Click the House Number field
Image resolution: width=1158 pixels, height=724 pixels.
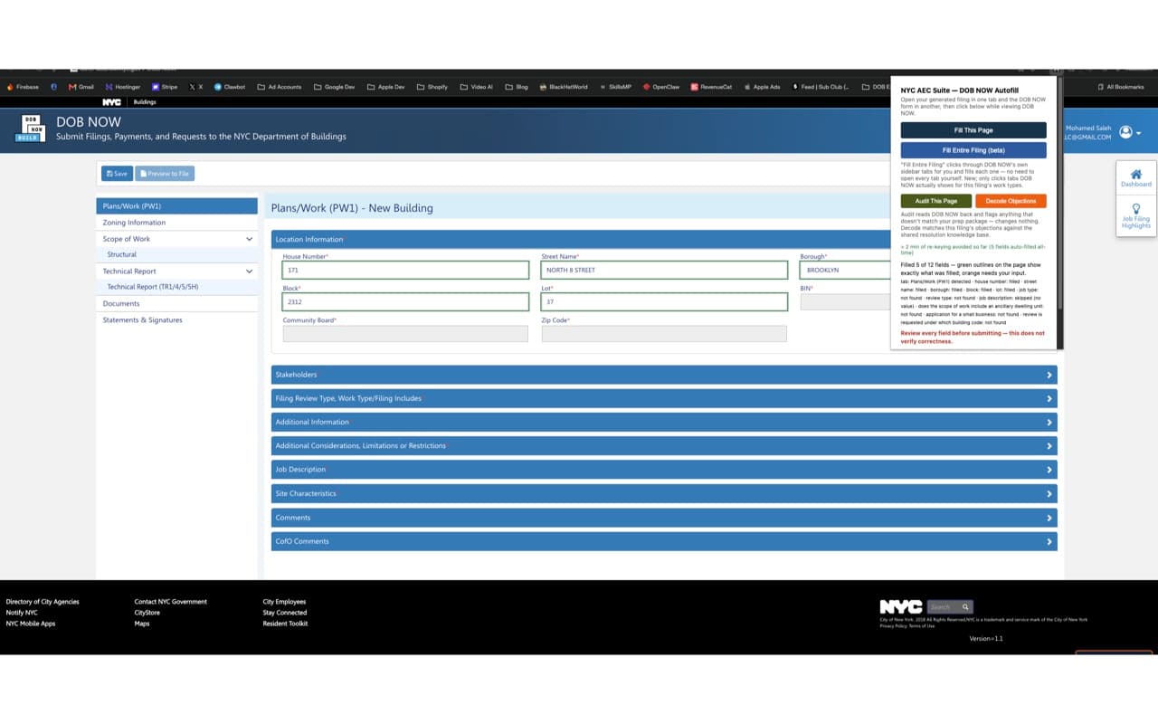pyautogui.click(x=405, y=270)
